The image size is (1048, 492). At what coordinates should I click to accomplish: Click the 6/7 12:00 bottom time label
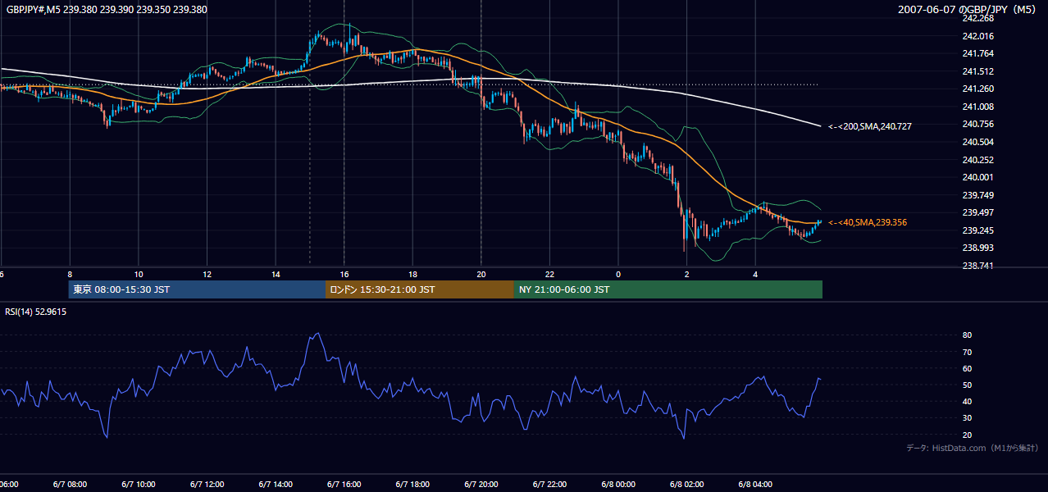207,485
